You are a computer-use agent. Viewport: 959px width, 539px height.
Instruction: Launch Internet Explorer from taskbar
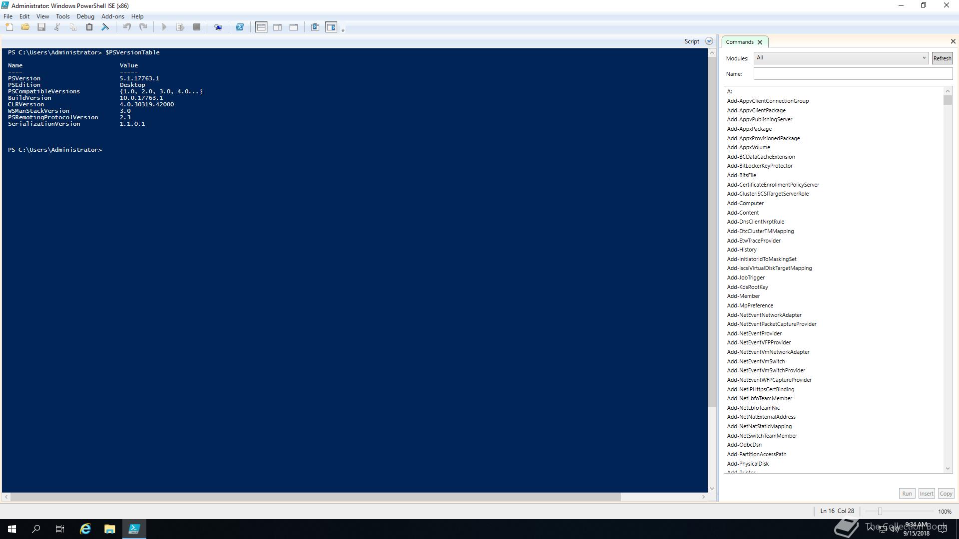coord(85,529)
